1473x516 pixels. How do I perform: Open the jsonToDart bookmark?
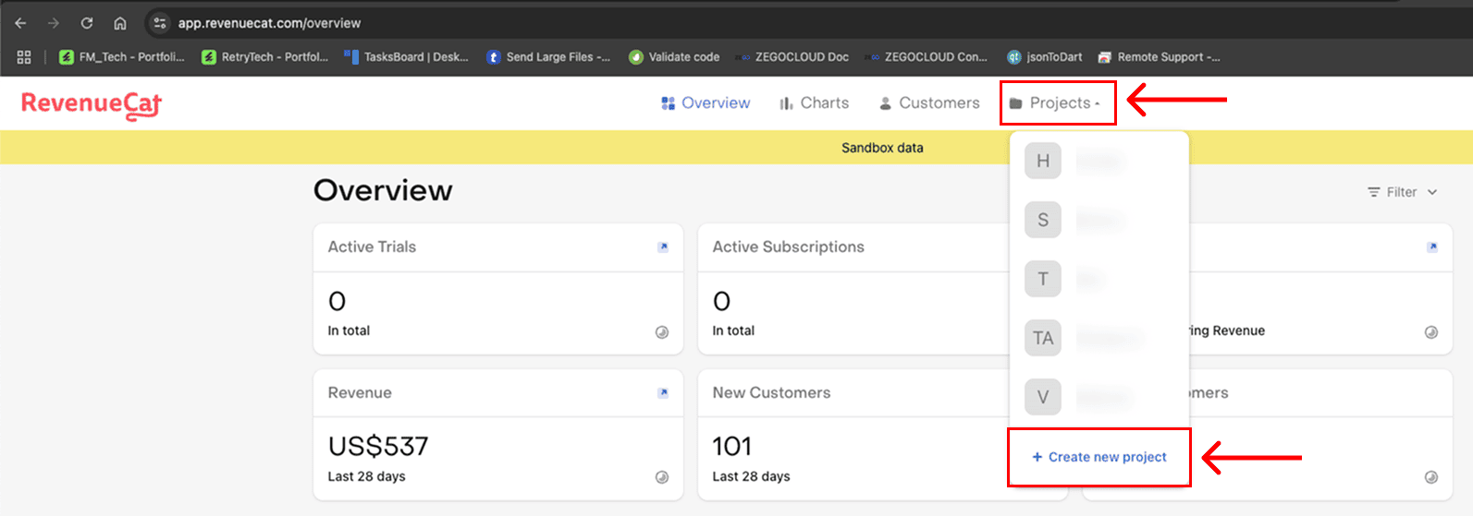[x=1045, y=57]
